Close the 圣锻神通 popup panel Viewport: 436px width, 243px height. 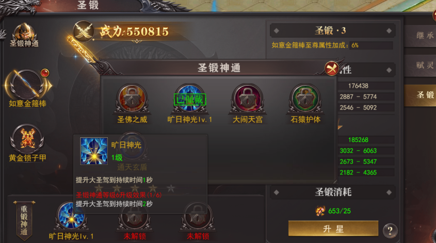[331, 68]
